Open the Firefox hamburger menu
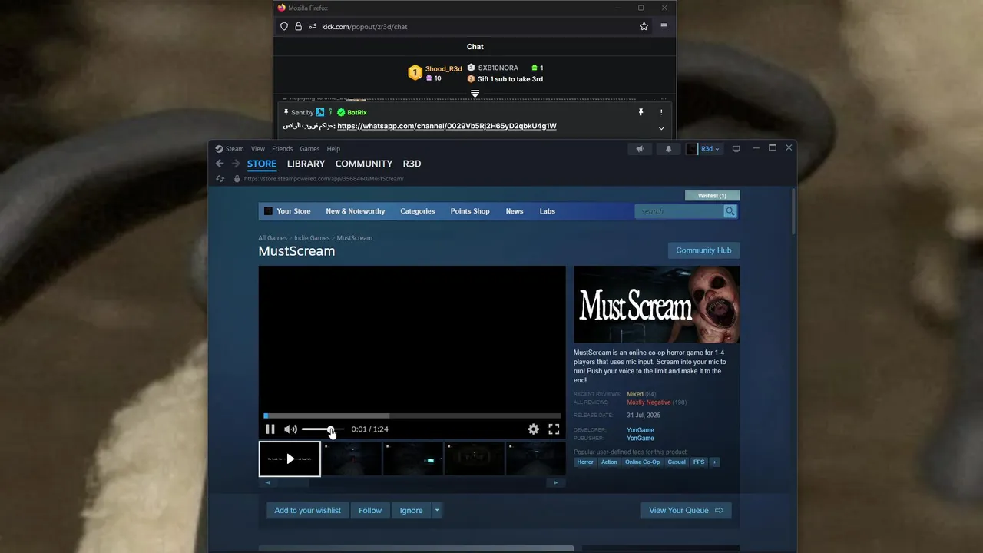Viewport: 983px width, 553px height. pos(664,26)
